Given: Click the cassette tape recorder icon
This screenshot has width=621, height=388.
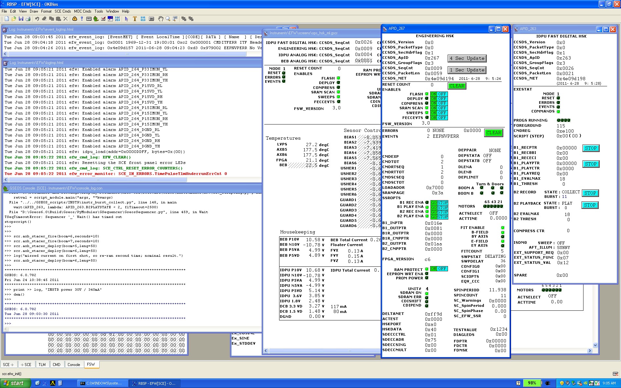Looking at the screenshot, I should click(x=89, y=19).
